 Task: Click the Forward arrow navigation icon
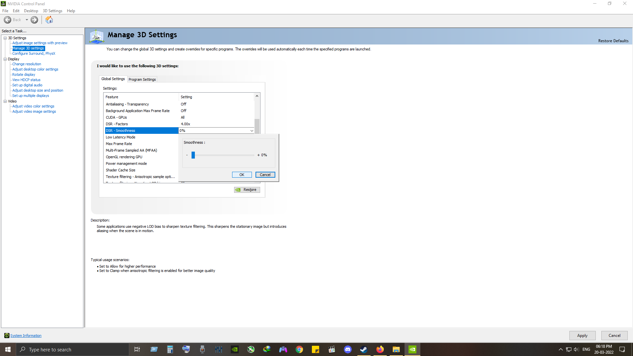point(34,20)
